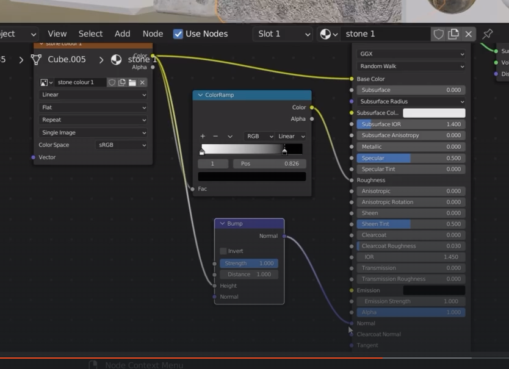Screen dimensions: 509x369
Task: Click the ColorRamp Alpha output socket
Action: [312, 119]
